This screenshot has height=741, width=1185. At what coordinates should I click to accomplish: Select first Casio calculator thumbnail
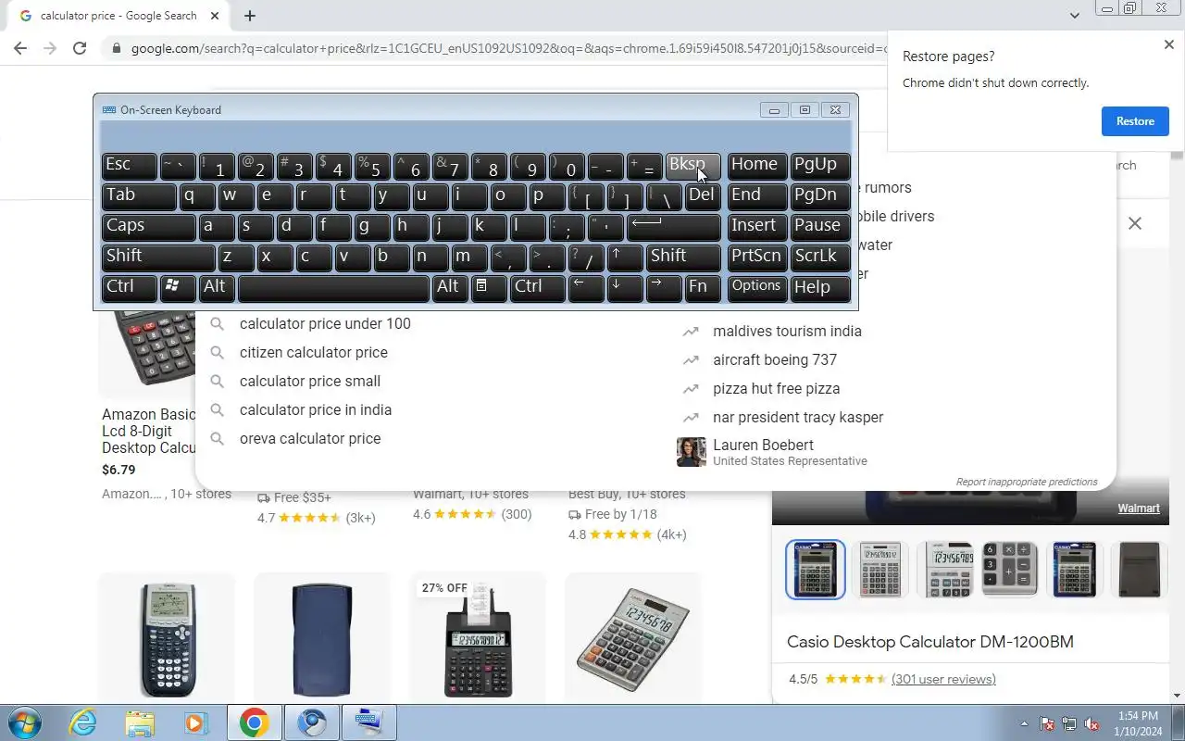pyautogui.click(x=816, y=570)
